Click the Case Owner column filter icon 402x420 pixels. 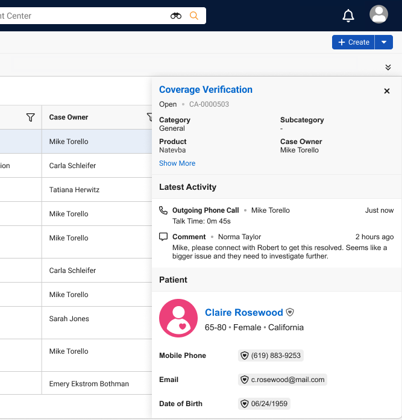149,117
